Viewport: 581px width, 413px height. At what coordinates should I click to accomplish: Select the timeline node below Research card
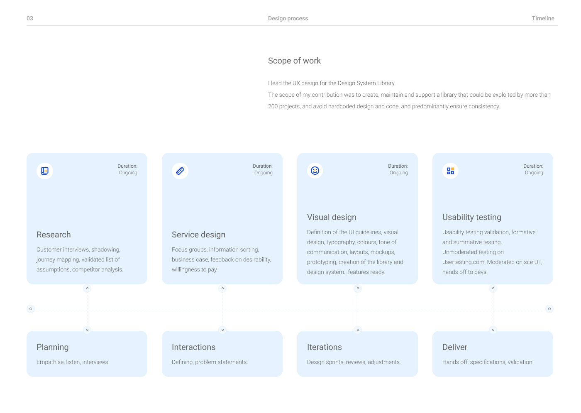pos(87,288)
